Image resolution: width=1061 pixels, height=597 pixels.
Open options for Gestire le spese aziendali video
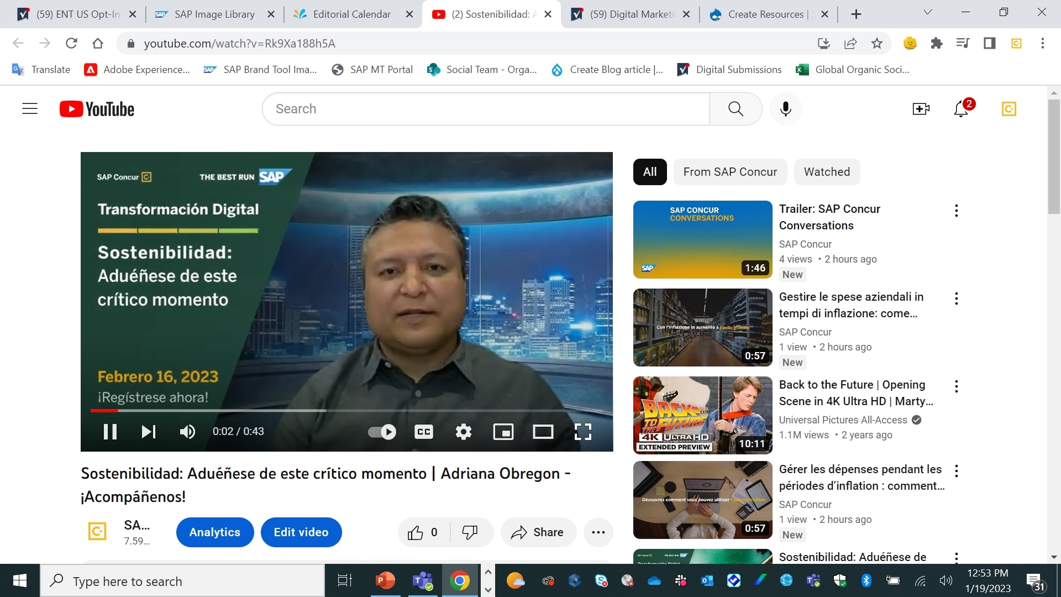pyautogui.click(x=956, y=298)
